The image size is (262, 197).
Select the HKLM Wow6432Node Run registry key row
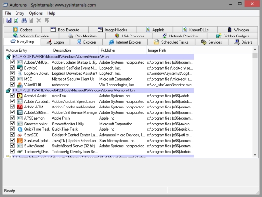pos(103,90)
